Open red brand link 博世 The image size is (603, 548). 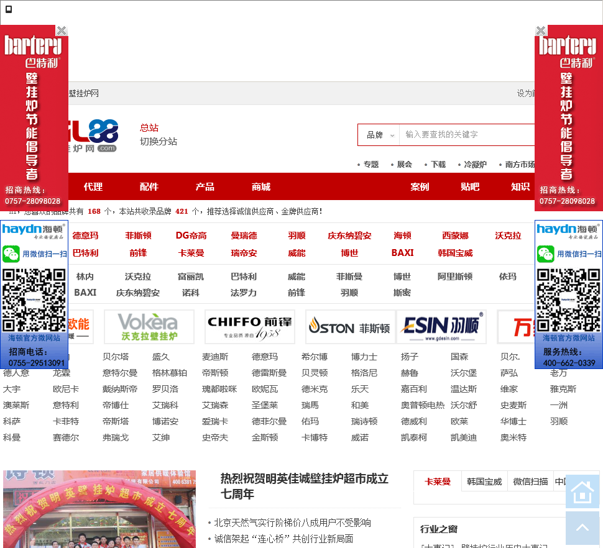pyautogui.click(x=349, y=253)
